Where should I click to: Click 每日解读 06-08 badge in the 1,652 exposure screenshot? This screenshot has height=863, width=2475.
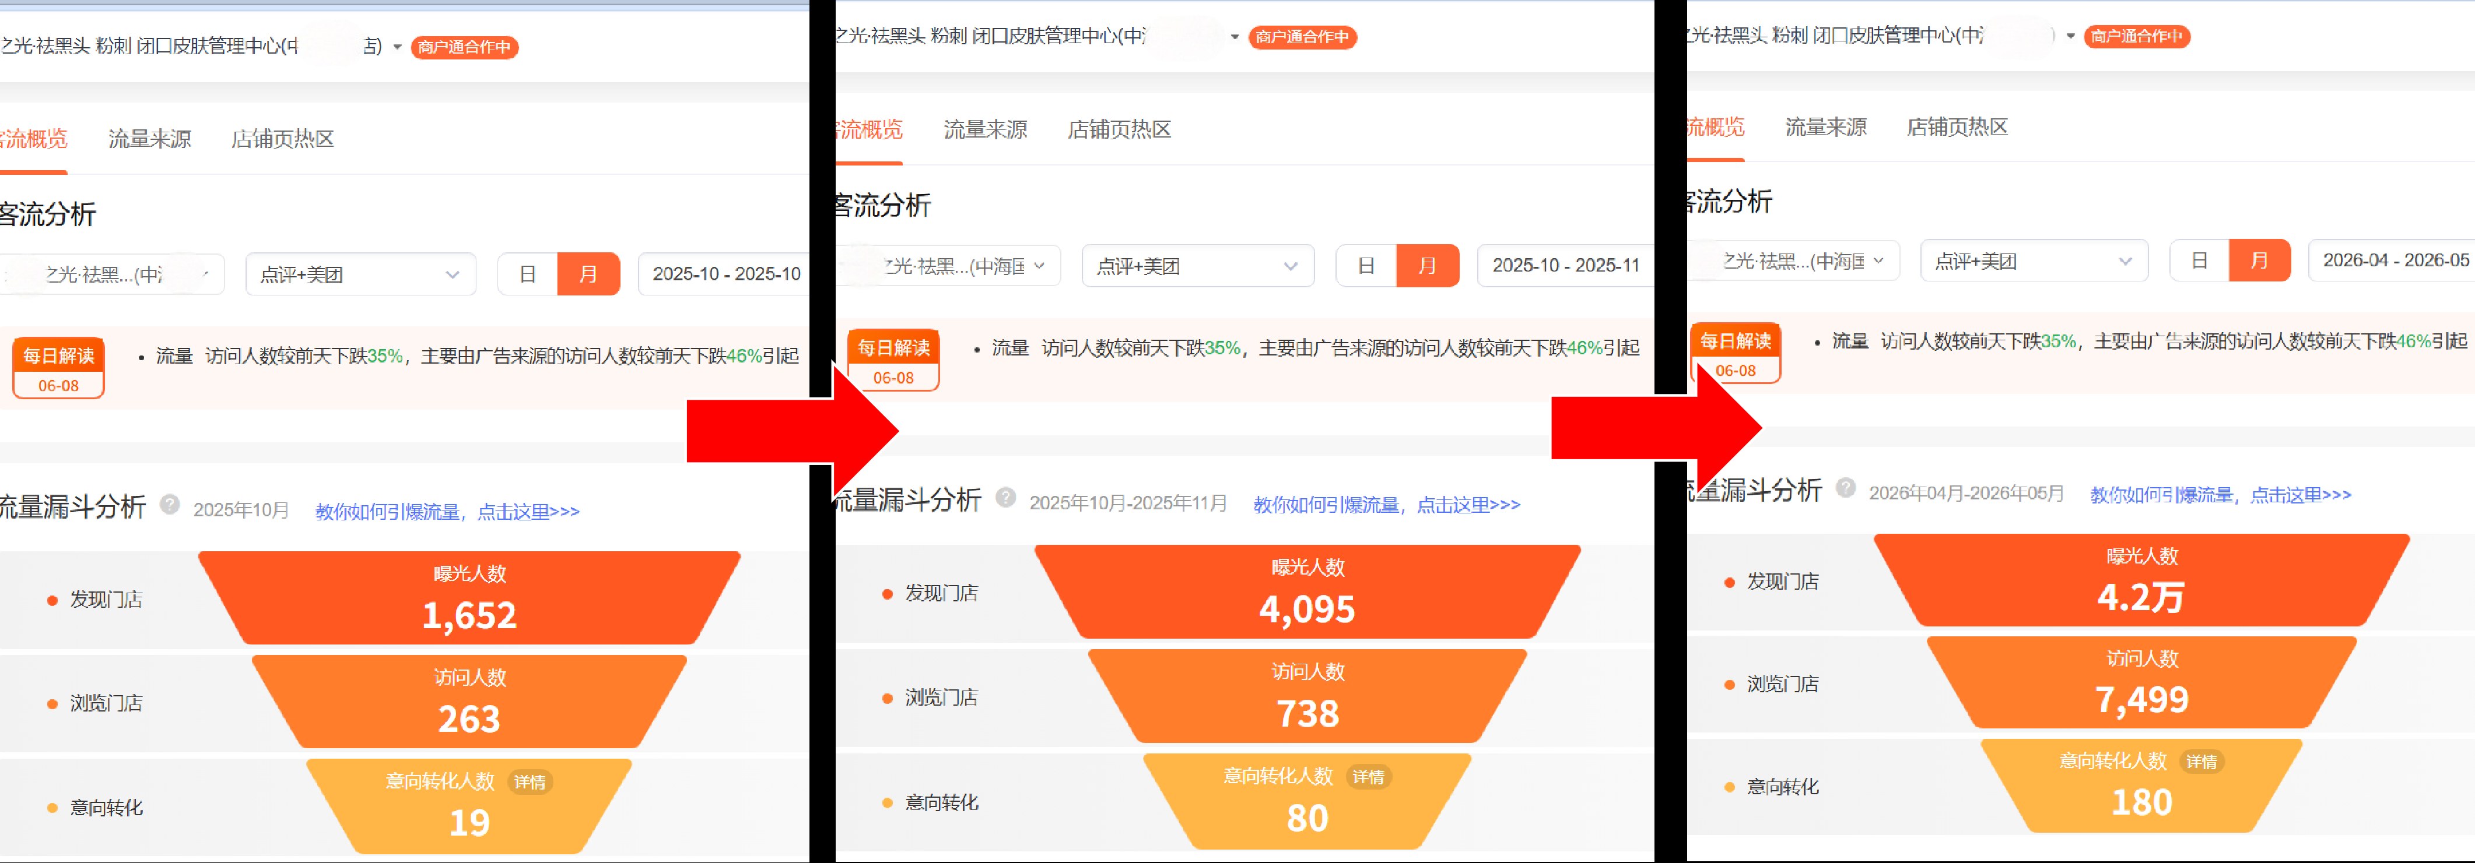58,368
